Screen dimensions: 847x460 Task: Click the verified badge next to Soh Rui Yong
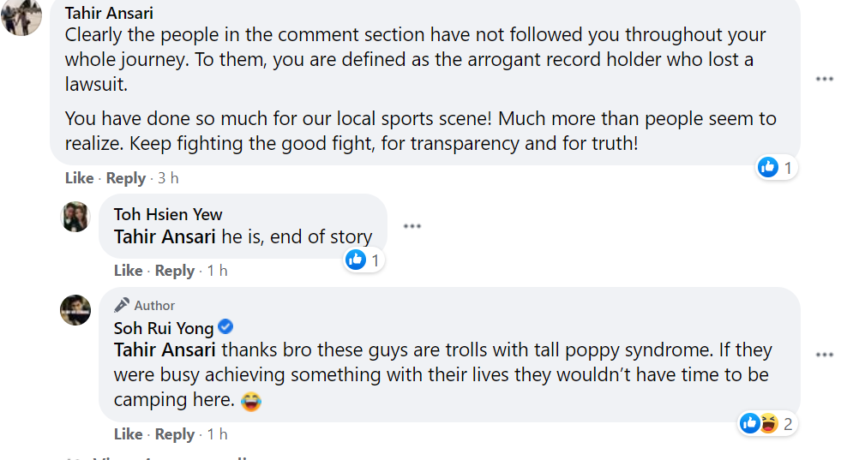click(225, 327)
